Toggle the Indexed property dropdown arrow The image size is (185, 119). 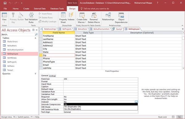pyautogui.click(x=136, y=102)
